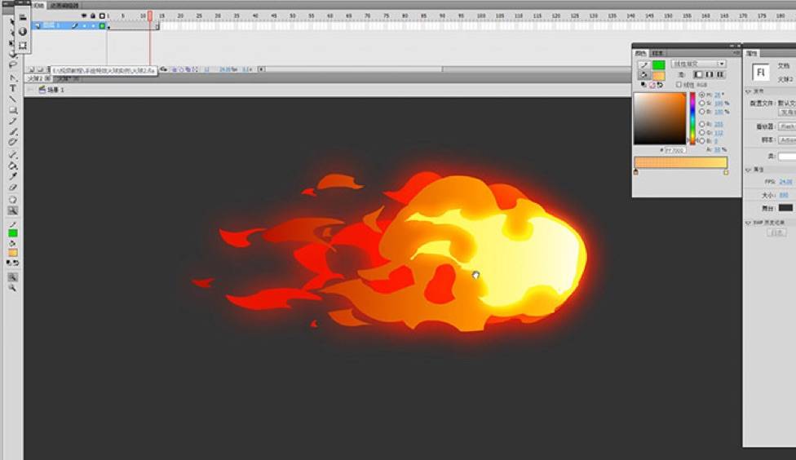Select the Zoom magnifier tool
Image resolution: width=796 pixels, height=460 pixels.
(13, 210)
